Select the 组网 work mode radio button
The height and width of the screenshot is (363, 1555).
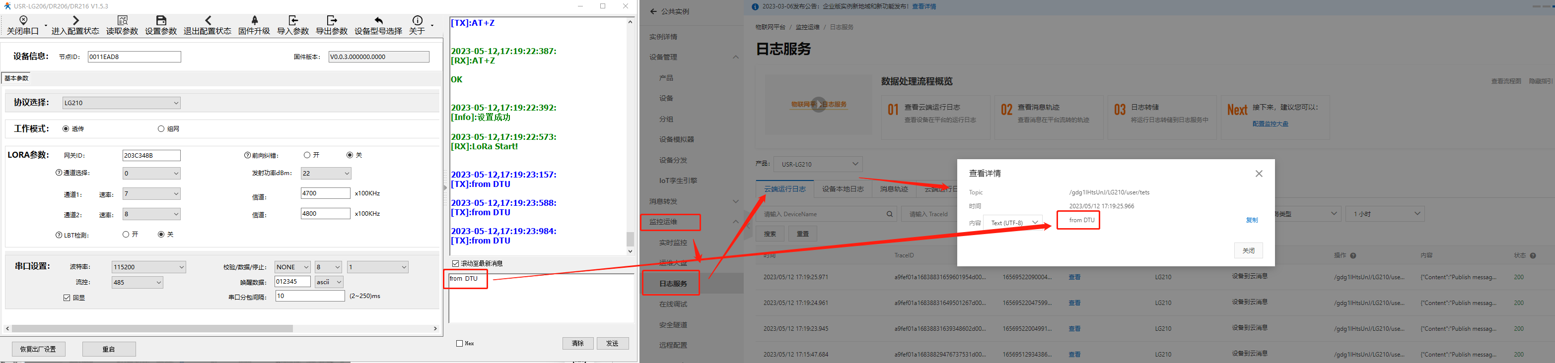(x=160, y=128)
